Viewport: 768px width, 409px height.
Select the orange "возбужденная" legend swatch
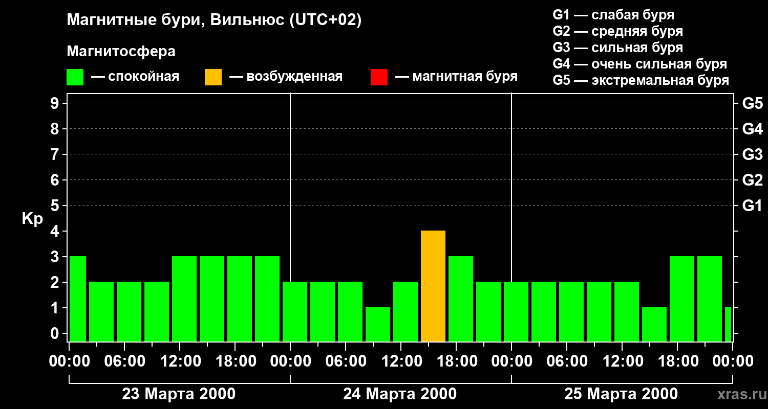click(213, 77)
